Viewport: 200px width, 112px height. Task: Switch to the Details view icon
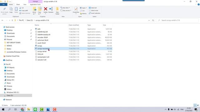pos(195,105)
